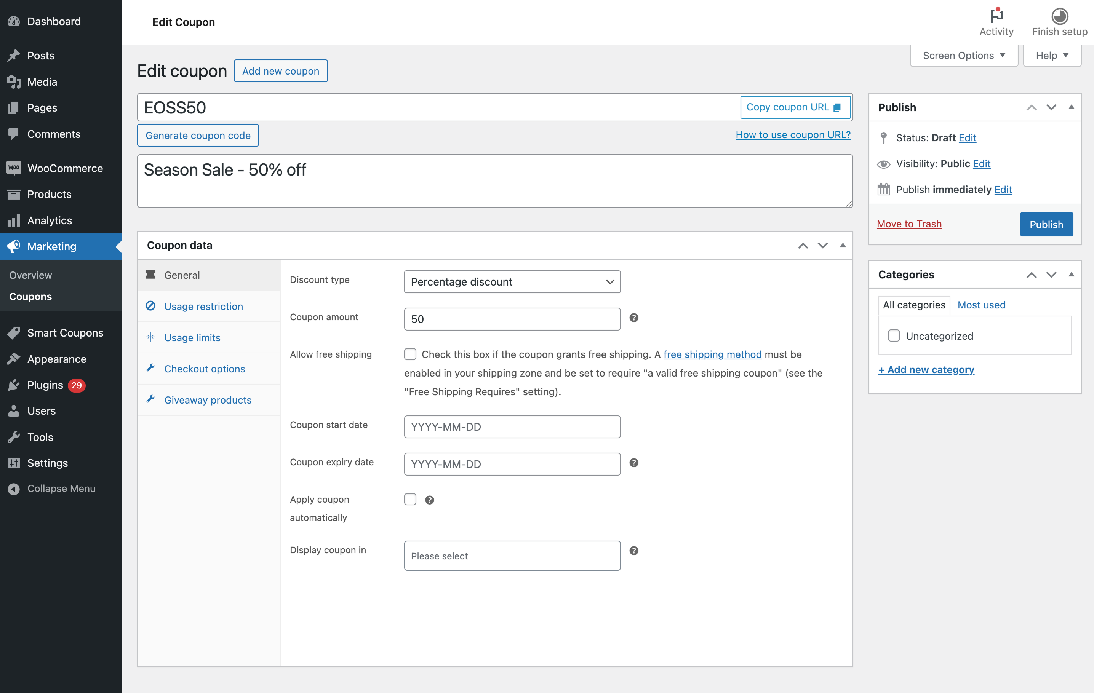Move Categories panel up
Viewport: 1094px width, 693px height.
(x=1031, y=275)
